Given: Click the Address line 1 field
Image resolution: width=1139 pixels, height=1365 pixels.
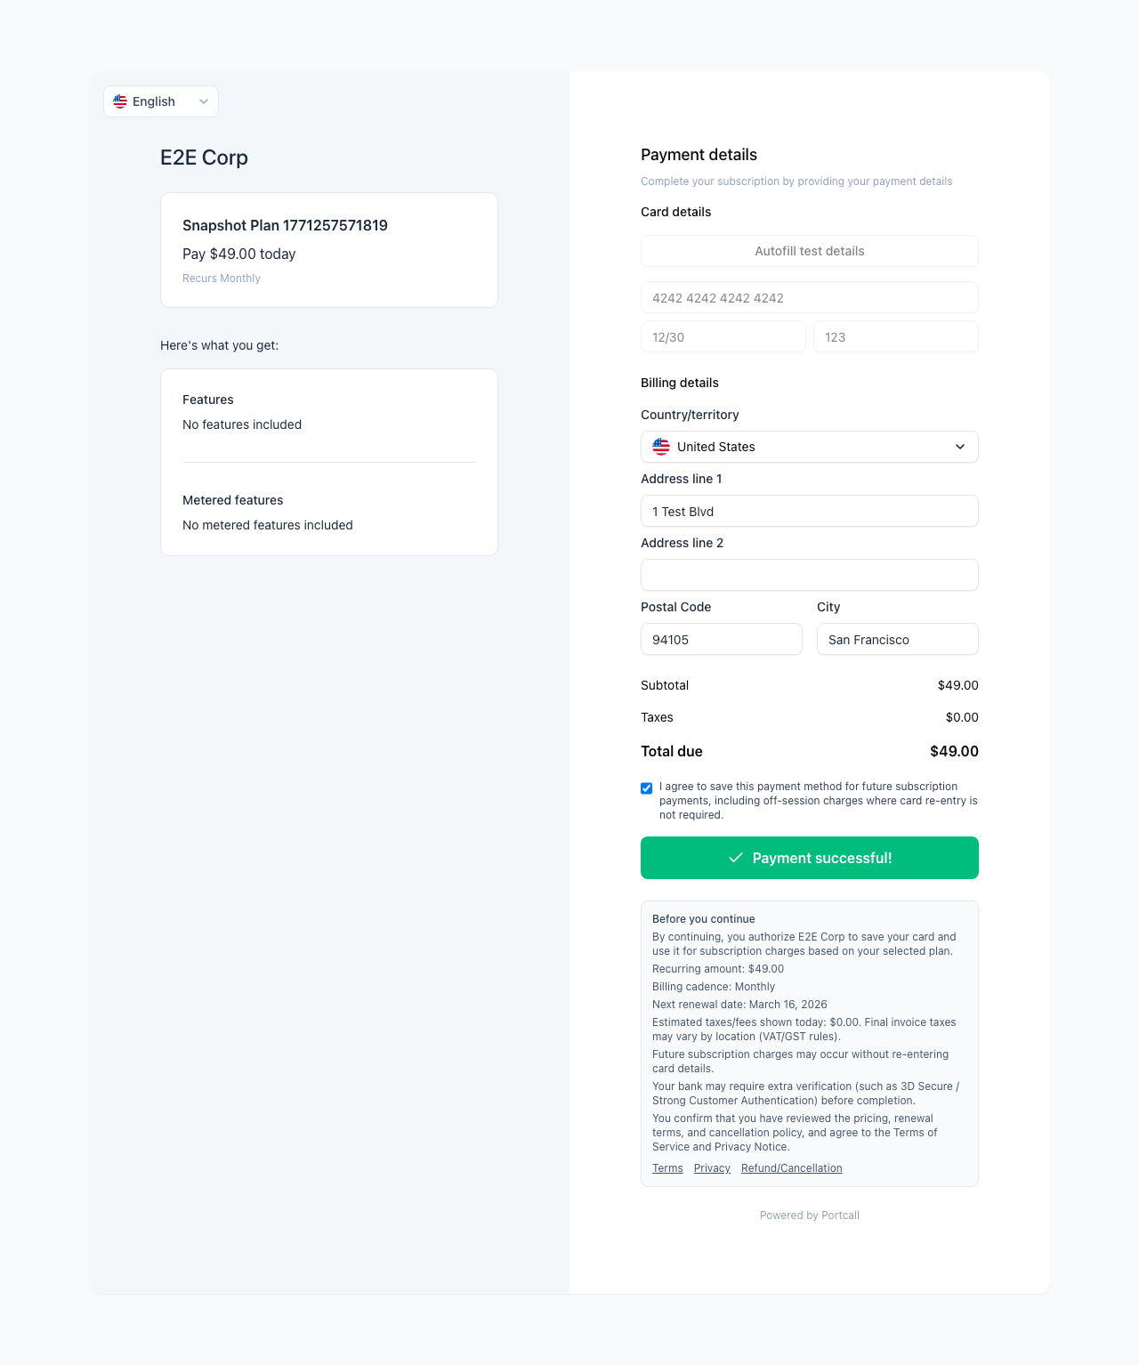Looking at the screenshot, I should (x=809, y=512).
